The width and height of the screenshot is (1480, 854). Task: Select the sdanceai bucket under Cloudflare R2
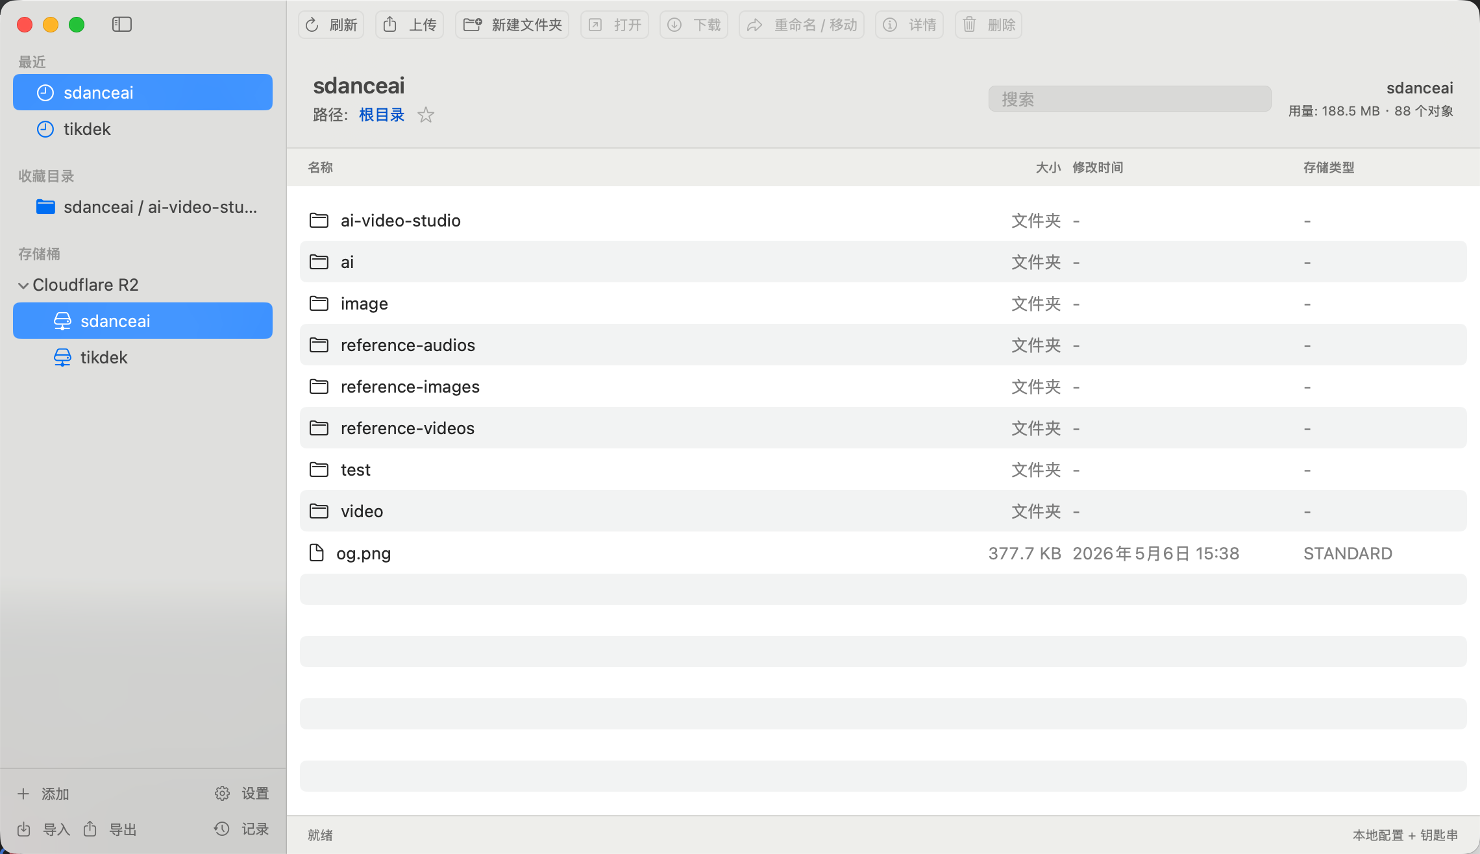tap(143, 321)
